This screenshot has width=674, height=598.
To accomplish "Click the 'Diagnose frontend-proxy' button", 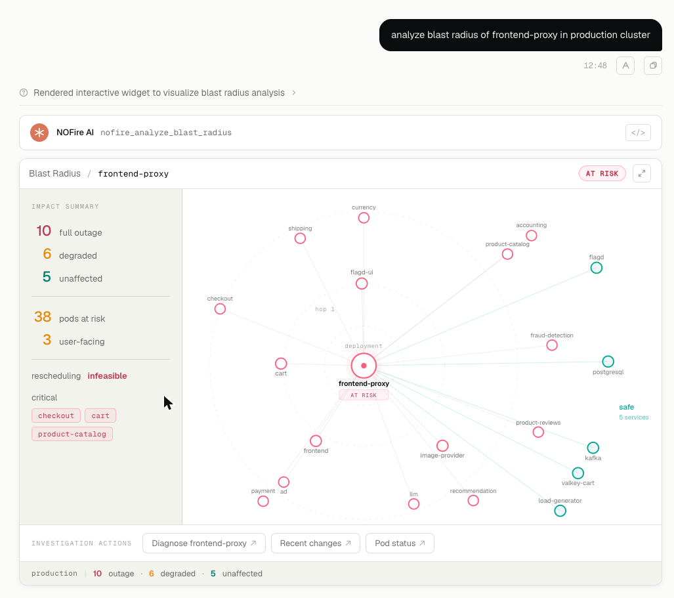I will [x=203, y=543].
